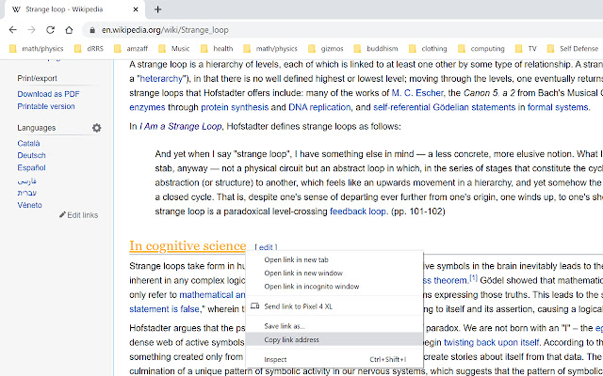This screenshot has height=376, width=603.
Task: Click the enzymes link
Action: tap(147, 107)
